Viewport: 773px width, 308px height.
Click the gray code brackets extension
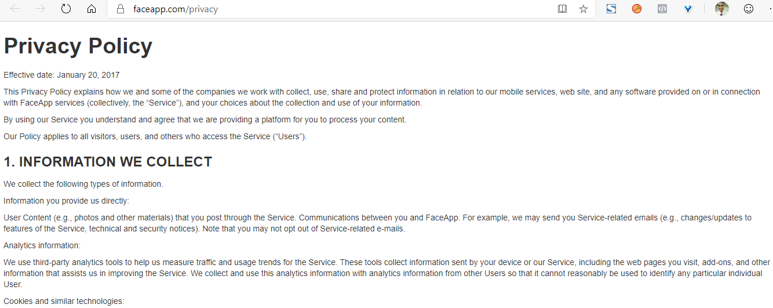point(662,9)
